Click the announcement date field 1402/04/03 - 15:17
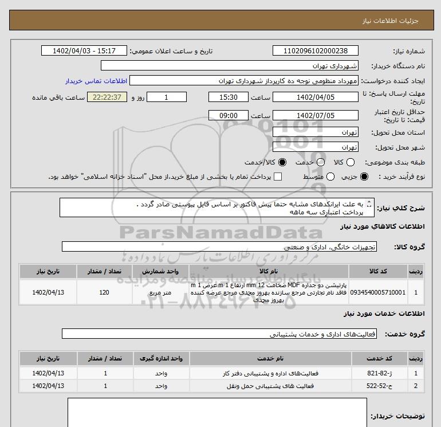441x427 pixels. coord(84,50)
